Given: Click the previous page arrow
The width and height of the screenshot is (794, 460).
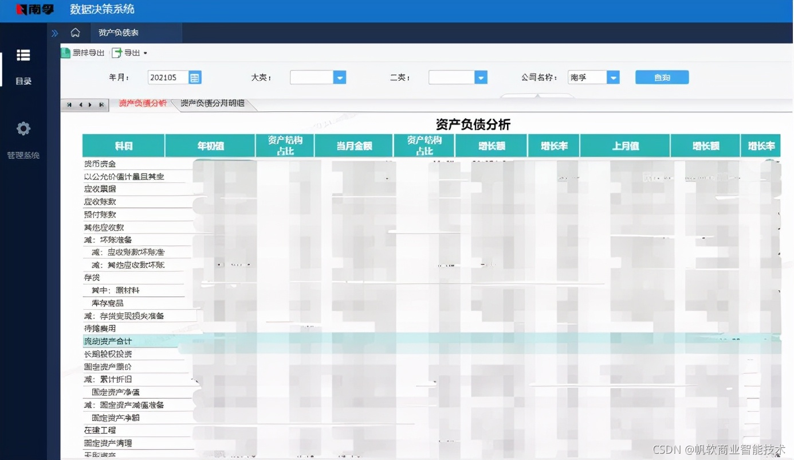Looking at the screenshot, I should pos(82,105).
